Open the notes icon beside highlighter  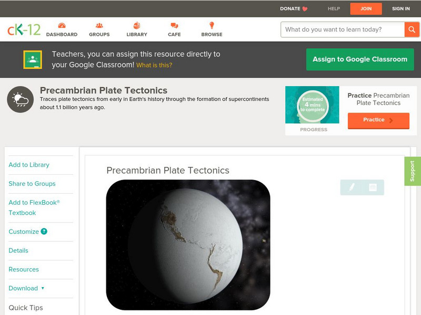373,187
